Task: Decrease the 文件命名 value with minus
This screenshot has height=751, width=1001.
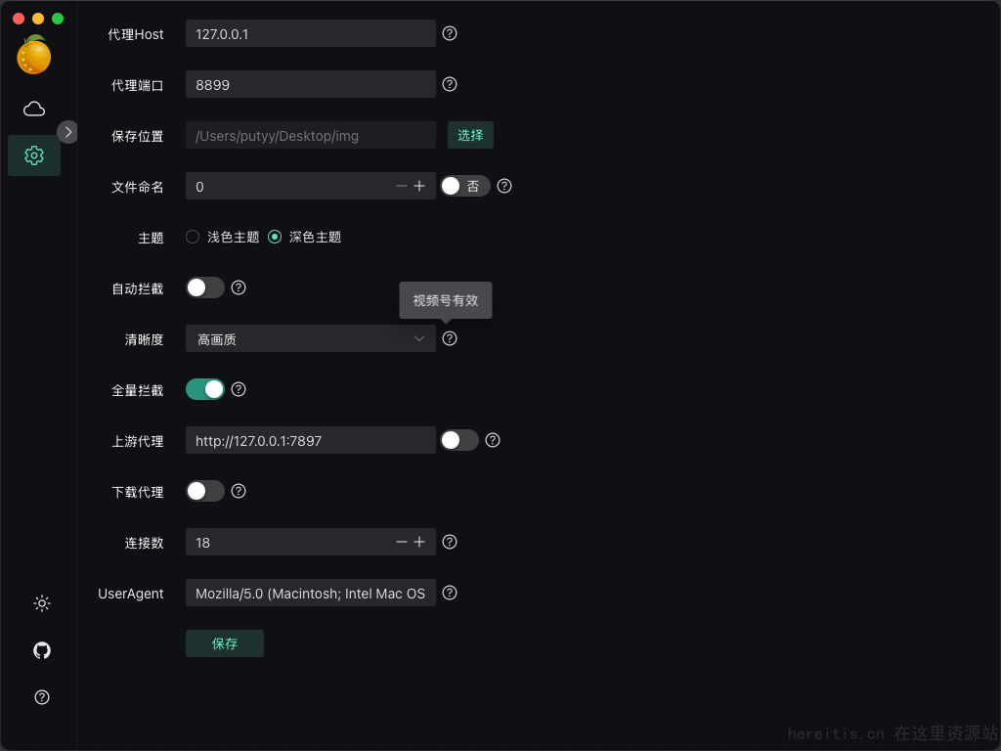Action: pos(401,186)
